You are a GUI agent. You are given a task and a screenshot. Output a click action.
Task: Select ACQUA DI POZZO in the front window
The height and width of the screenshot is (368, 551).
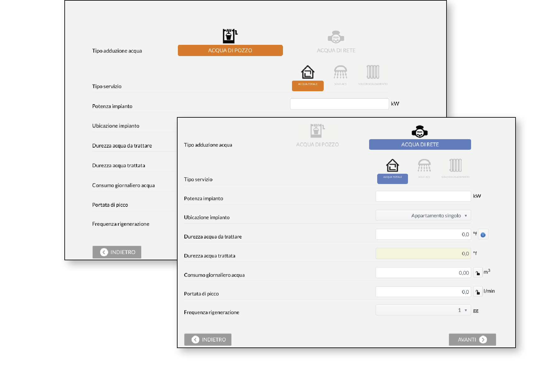pos(317,144)
